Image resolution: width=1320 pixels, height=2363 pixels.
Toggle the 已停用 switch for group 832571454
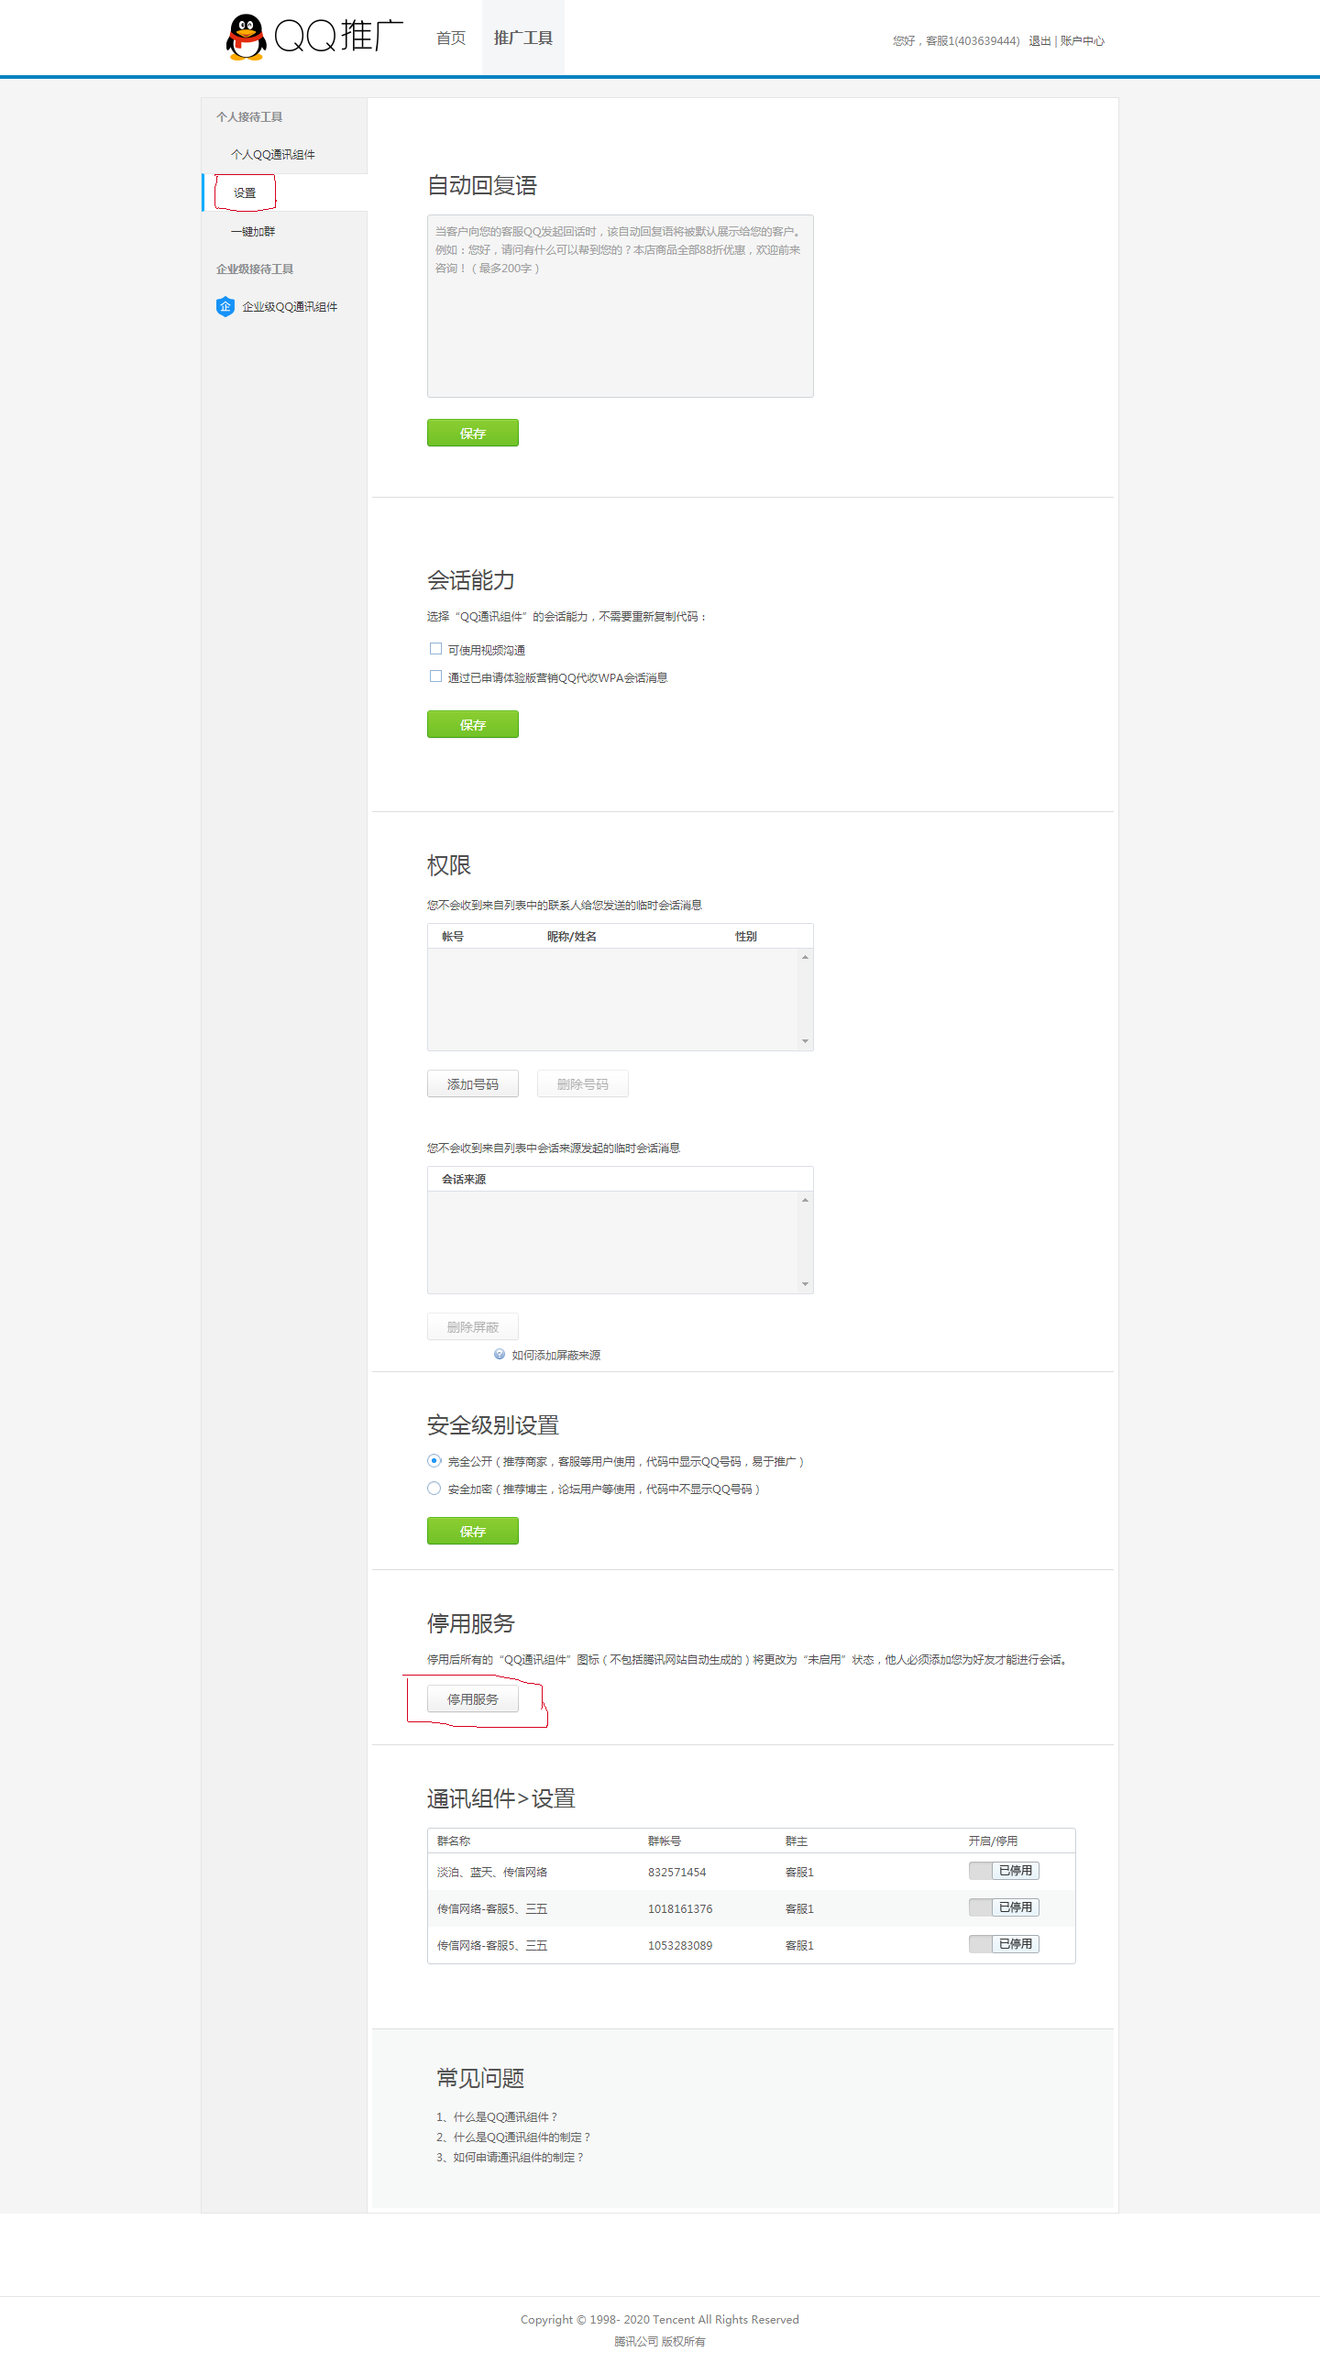(x=1003, y=1871)
